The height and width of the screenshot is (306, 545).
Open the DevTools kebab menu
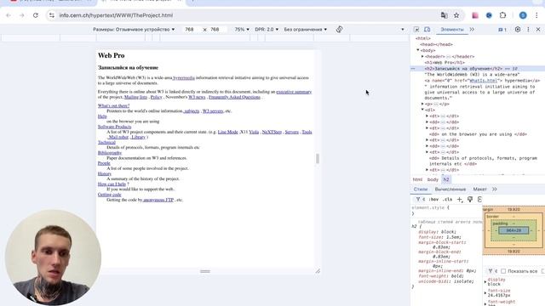[x=528, y=30]
